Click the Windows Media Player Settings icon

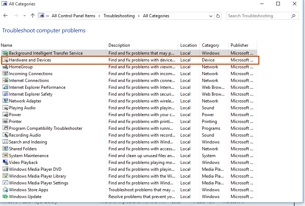pyautogui.click(x=5, y=183)
